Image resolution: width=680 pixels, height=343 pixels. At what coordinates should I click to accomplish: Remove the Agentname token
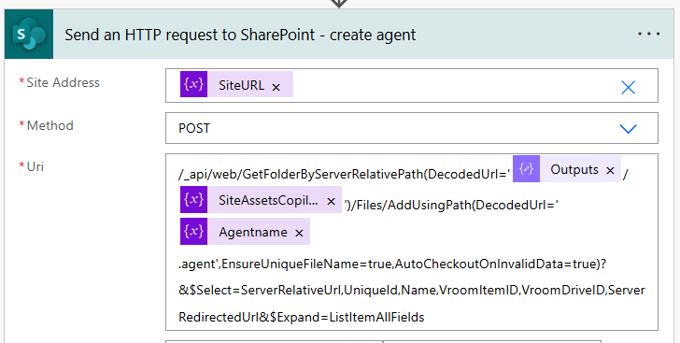[299, 233]
